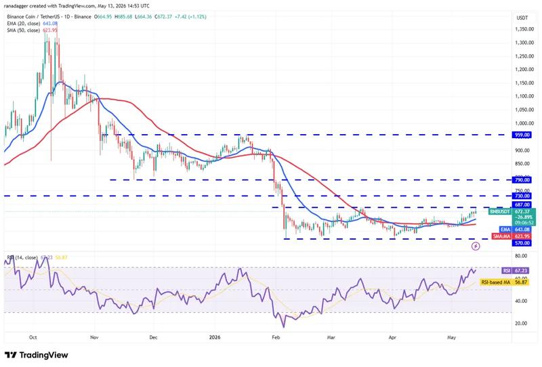The height and width of the screenshot is (367, 542).
Task: Select the 959.00 dashed level price tag
Action: pyautogui.click(x=522, y=135)
